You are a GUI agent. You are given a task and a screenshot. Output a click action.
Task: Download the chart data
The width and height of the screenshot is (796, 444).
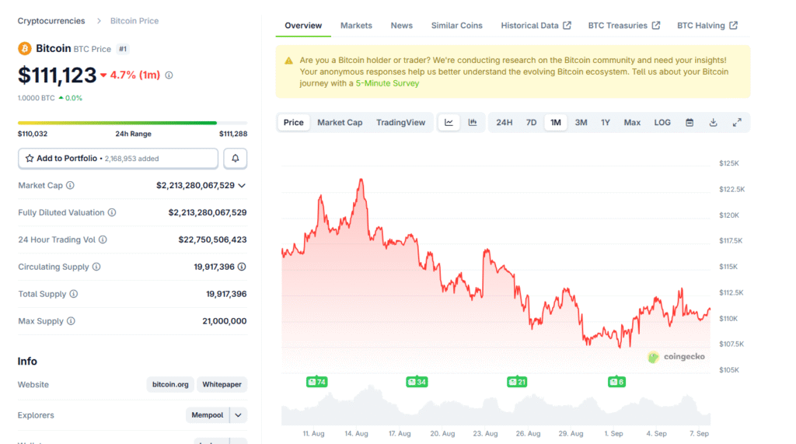[714, 122]
